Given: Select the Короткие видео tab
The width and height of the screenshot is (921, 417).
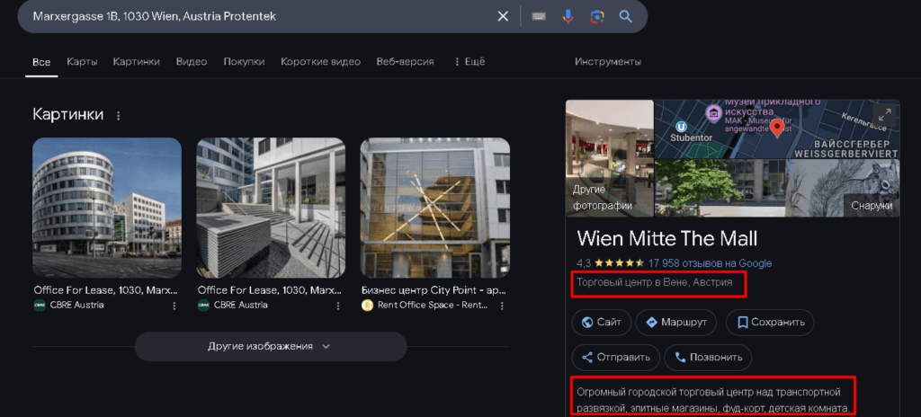Looking at the screenshot, I should click(320, 62).
